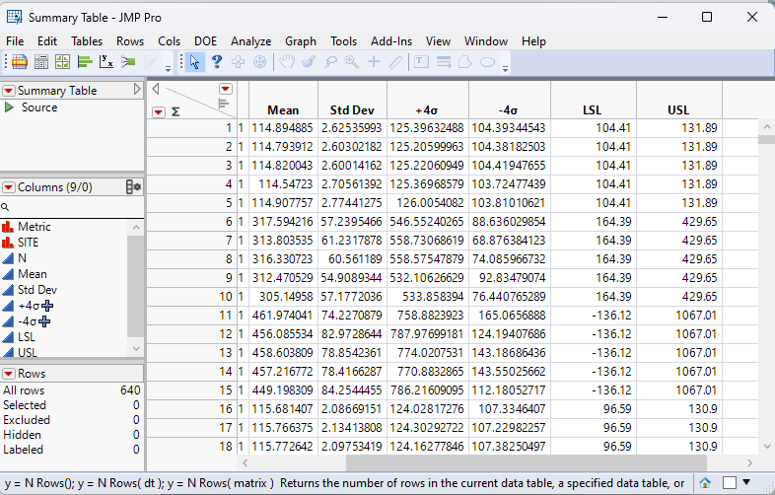Click the cell value 317.594216
This screenshot has height=495, width=775.
(x=283, y=222)
